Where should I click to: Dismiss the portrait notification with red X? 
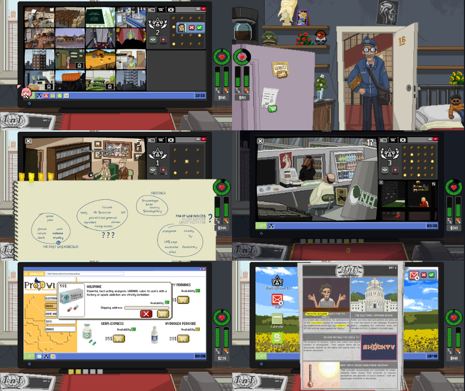[x=192, y=28]
